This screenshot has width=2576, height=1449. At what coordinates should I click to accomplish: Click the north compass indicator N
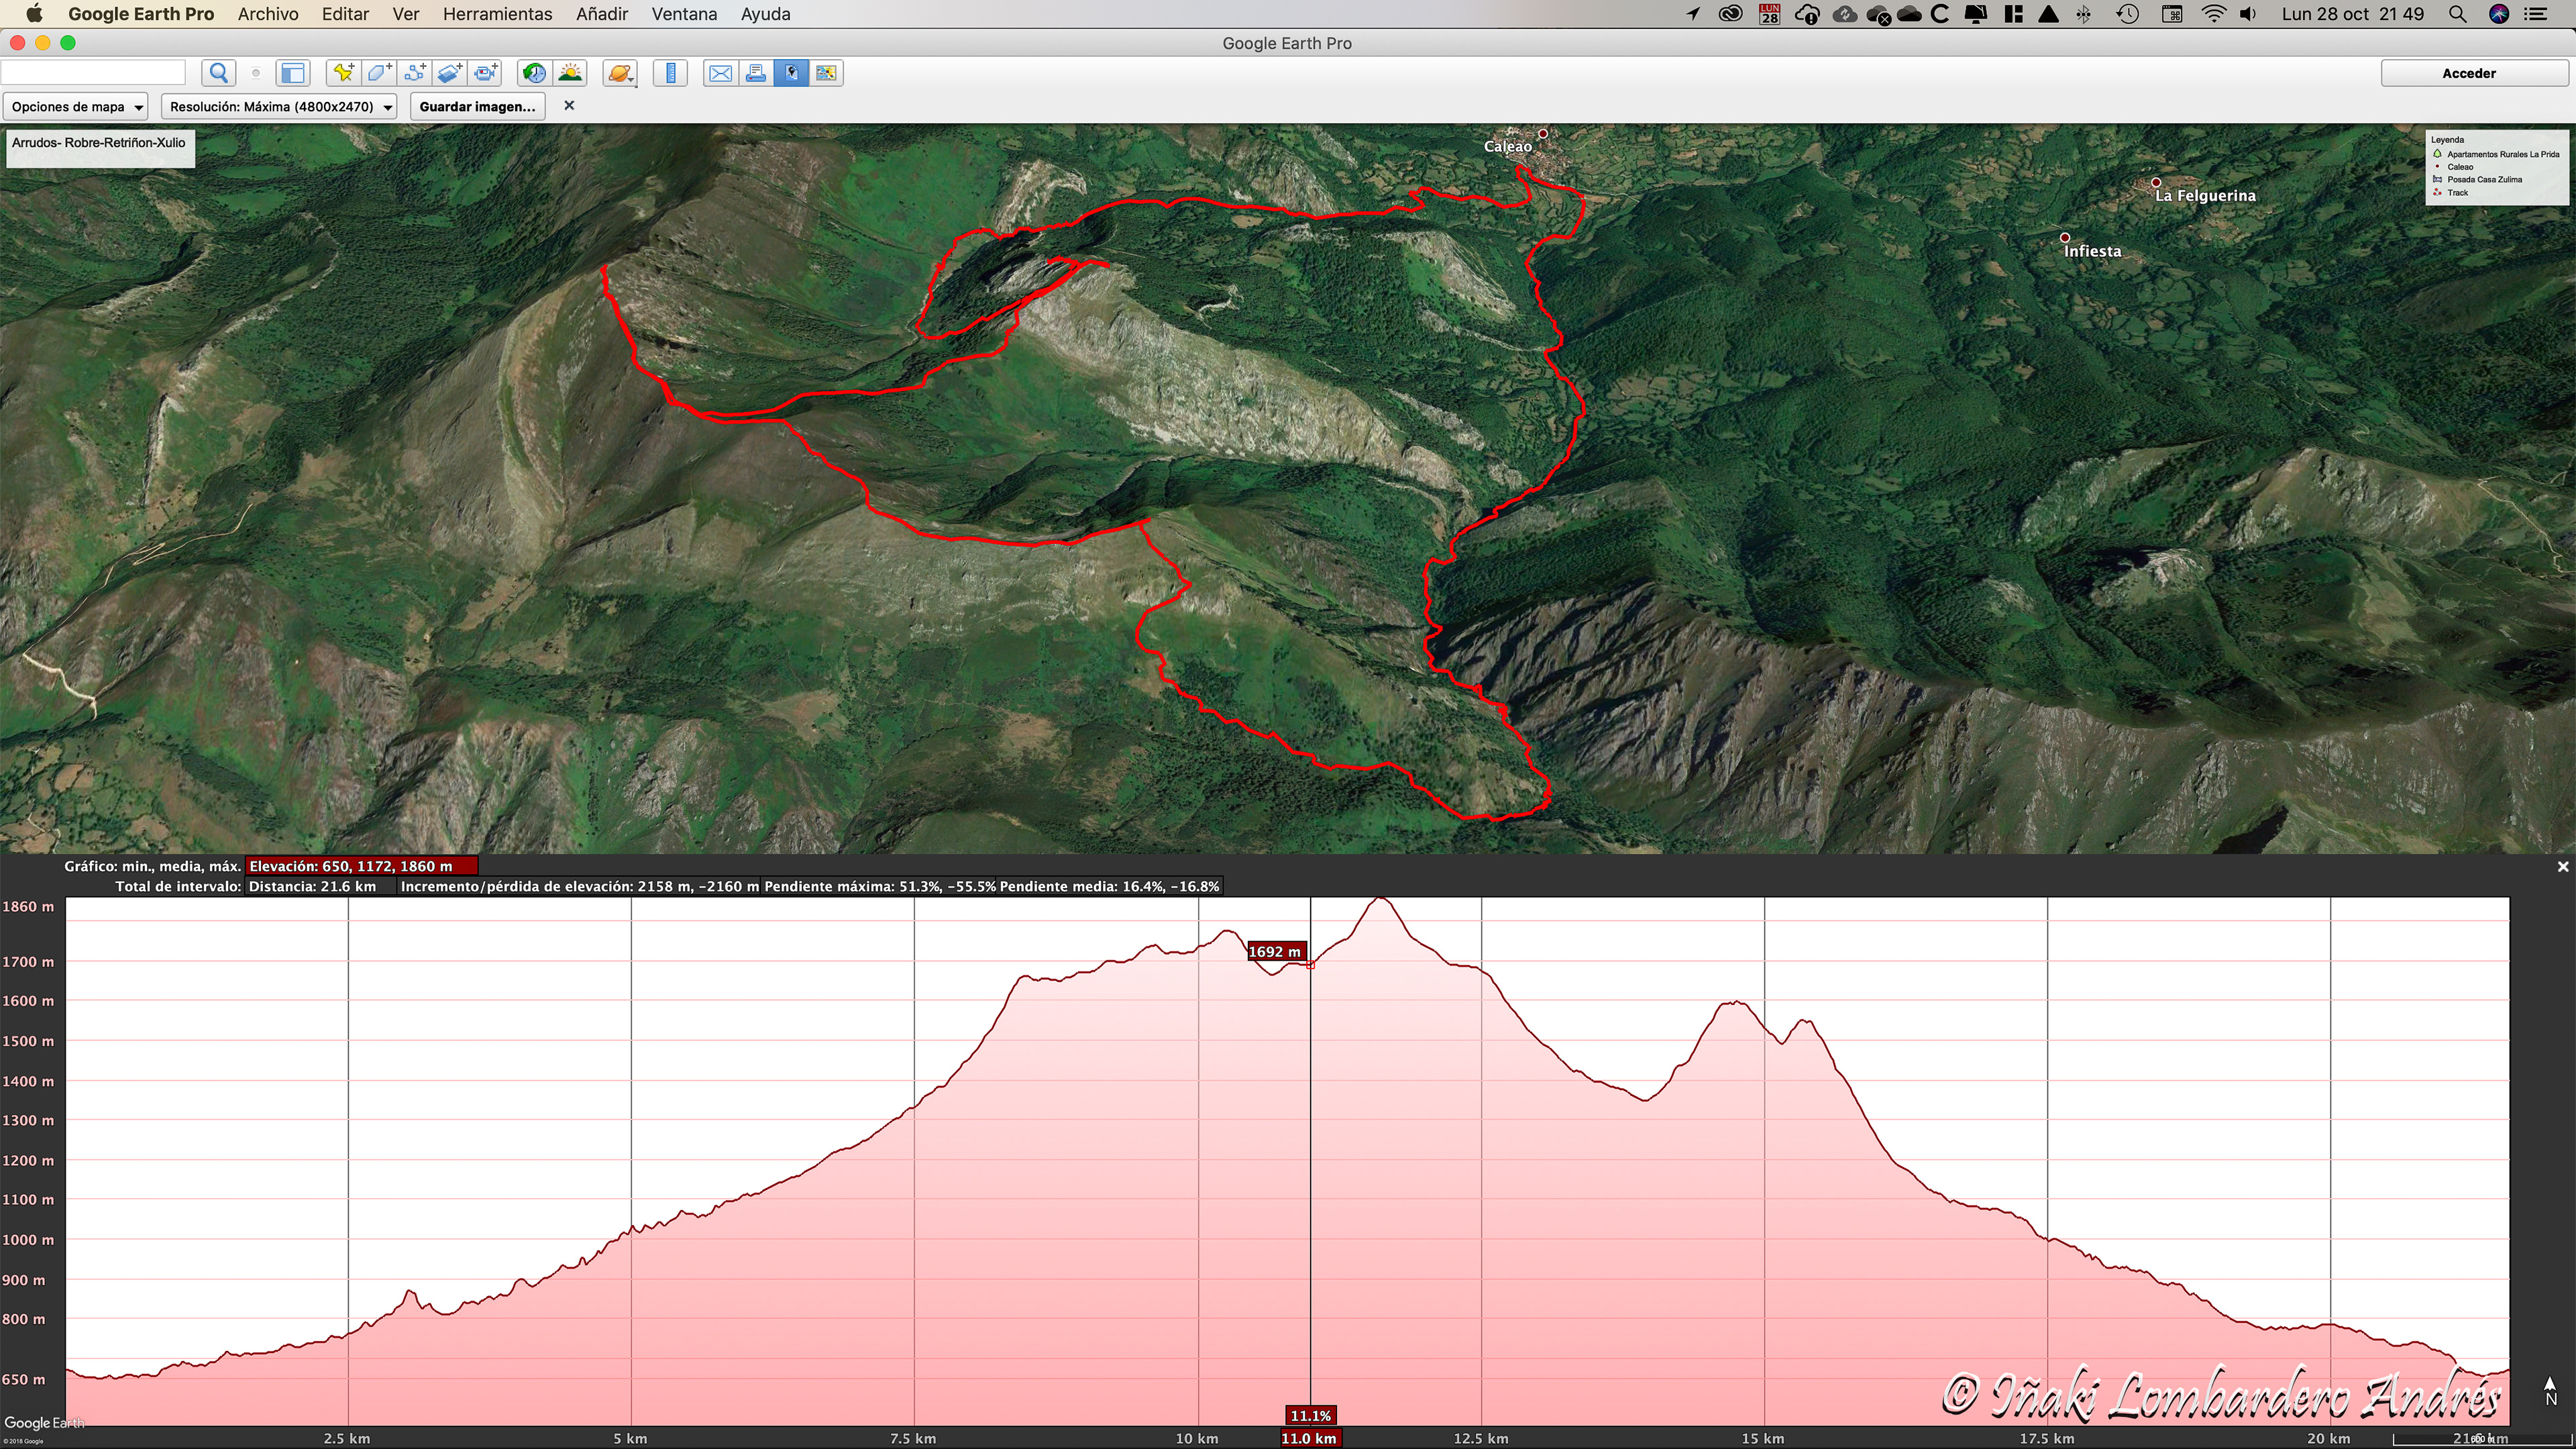(2550, 1391)
